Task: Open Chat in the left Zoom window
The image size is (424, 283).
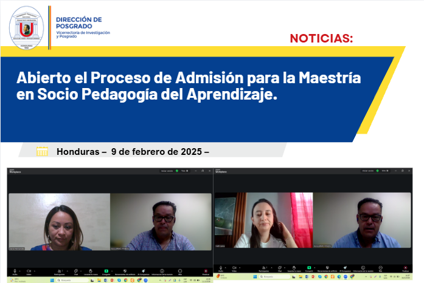Action: (x=76, y=271)
